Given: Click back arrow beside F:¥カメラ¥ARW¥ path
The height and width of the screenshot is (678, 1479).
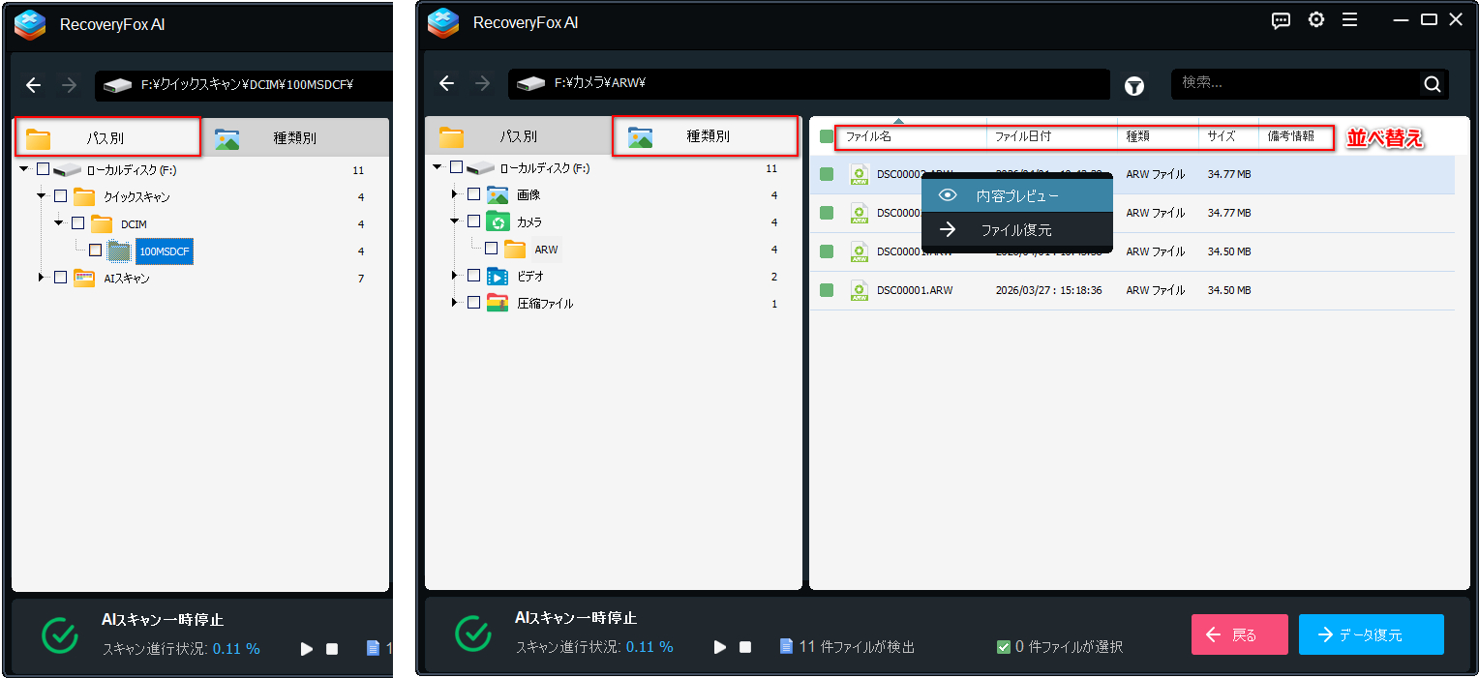Looking at the screenshot, I should tap(446, 84).
